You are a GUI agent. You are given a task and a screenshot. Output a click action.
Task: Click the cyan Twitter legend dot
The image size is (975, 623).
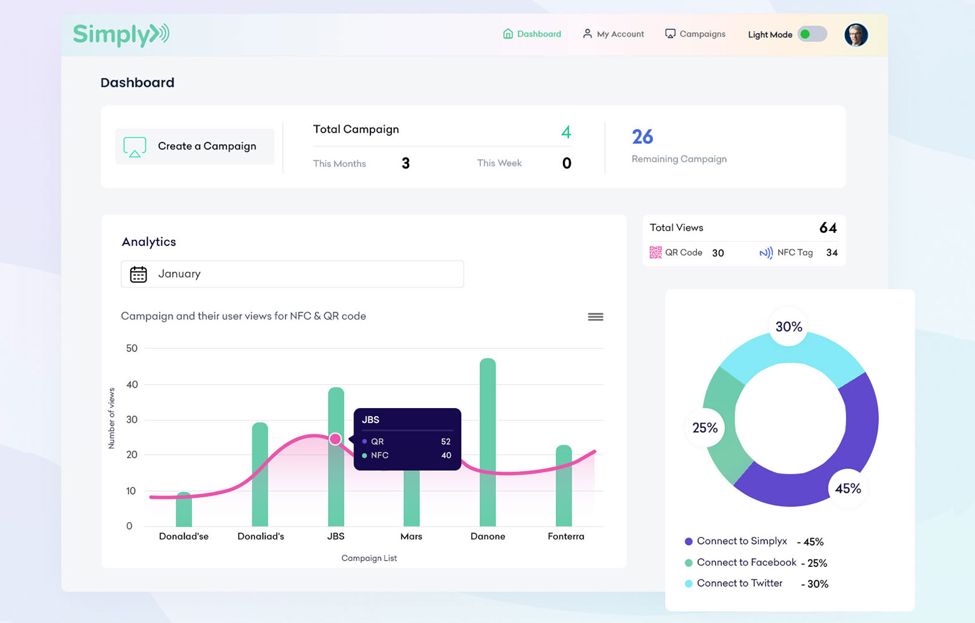click(x=689, y=584)
